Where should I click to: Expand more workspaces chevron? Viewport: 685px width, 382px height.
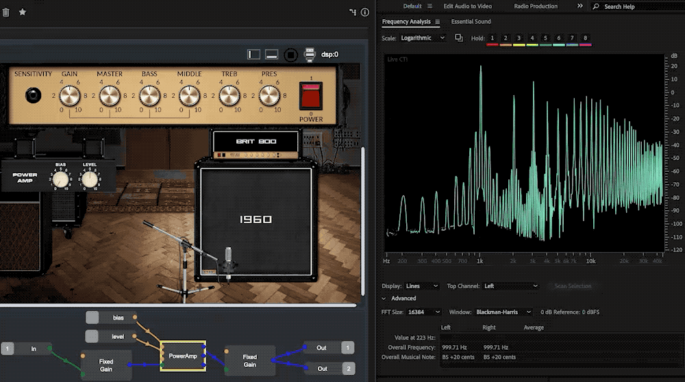coord(580,6)
